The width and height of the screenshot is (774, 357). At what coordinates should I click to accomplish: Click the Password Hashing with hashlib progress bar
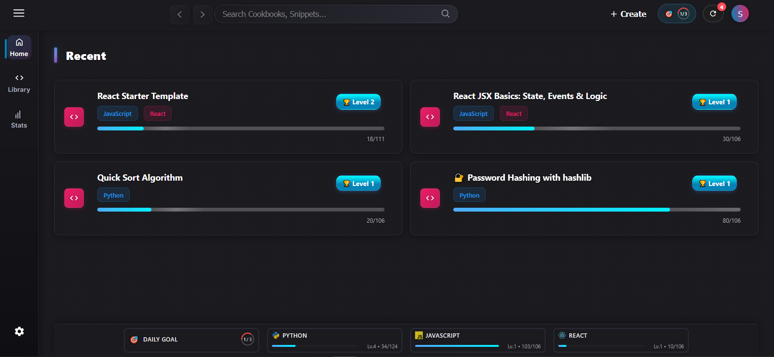click(x=596, y=210)
